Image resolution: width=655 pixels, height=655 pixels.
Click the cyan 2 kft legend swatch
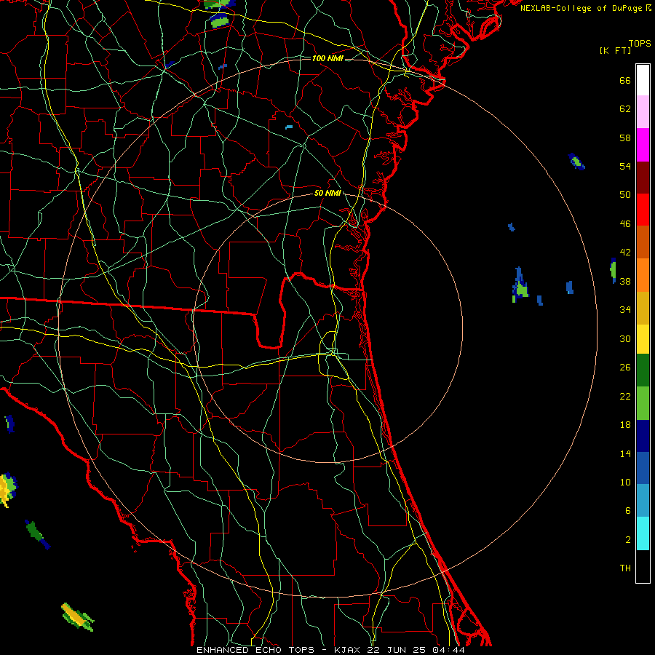(x=643, y=533)
